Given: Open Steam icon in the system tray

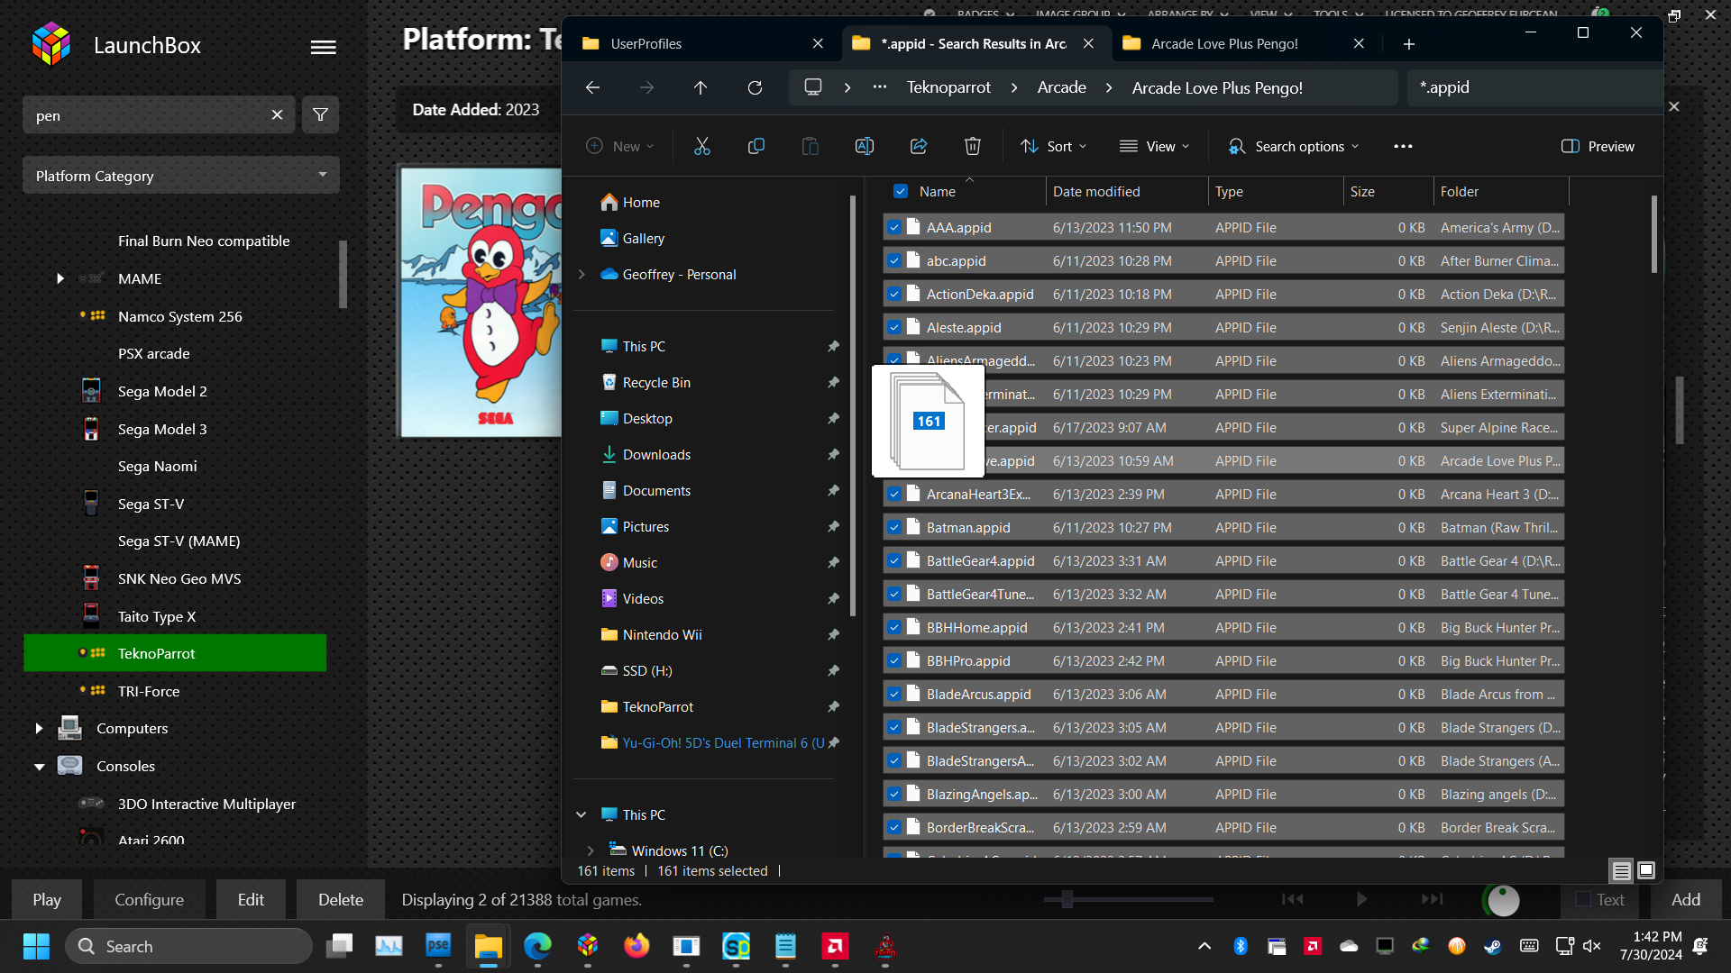Looking at the screenshot, I should [1493, 946].
